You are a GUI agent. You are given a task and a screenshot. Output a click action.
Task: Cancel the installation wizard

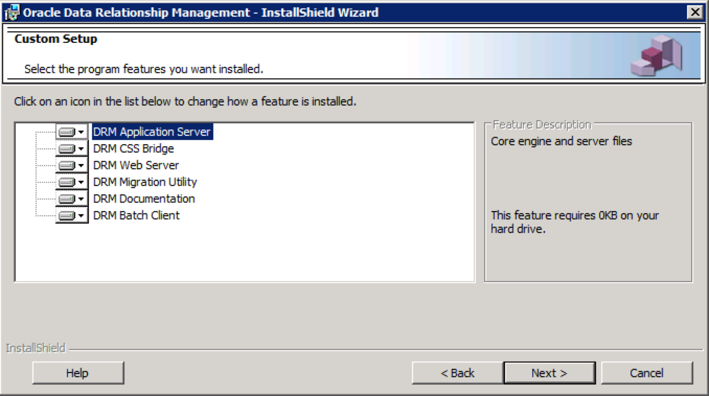tap(647, 373)
